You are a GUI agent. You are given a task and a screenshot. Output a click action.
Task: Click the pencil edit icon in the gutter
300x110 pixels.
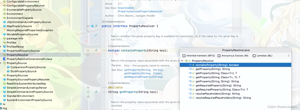96,35
